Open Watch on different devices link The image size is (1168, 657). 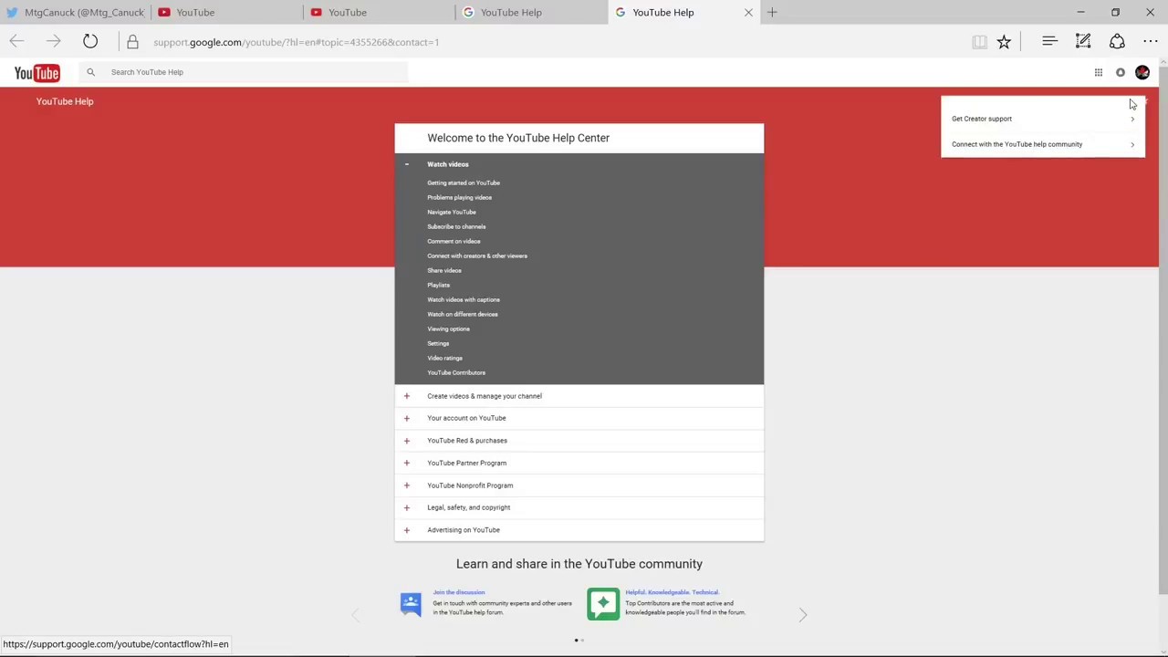463,314
